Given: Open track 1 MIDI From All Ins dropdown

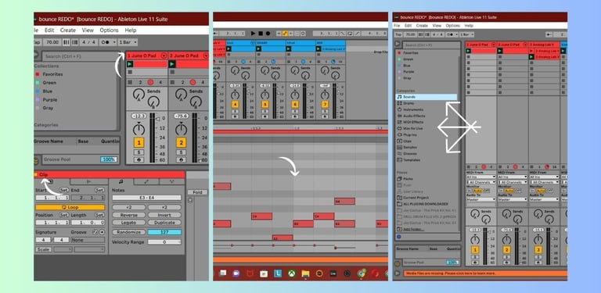Looking at the screenshot, I should (x=480, y=177).
